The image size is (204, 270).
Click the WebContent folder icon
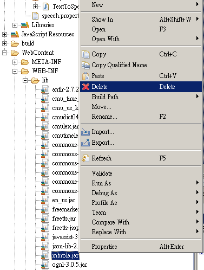(15, 53)
